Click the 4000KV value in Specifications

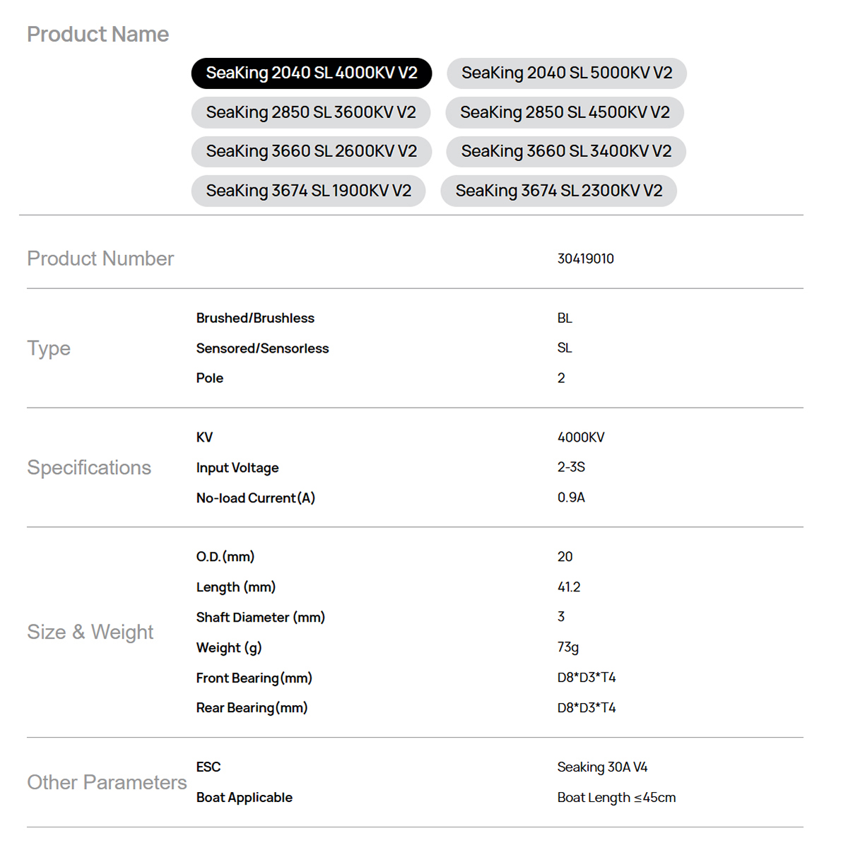click(580, 437)
